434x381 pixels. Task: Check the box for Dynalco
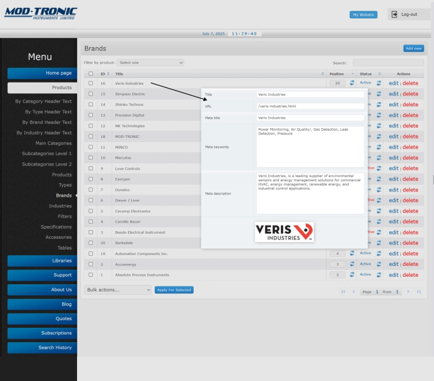(91, 189)
